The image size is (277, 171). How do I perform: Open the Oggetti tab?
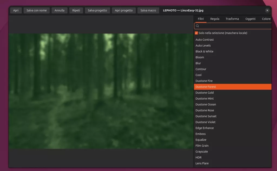(250, 19)
